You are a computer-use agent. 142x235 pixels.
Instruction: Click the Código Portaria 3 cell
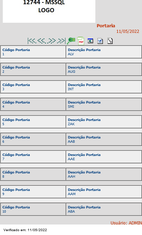point(33,87)
